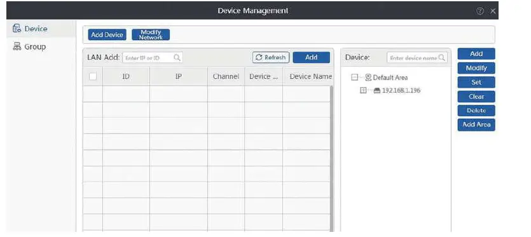531x237 pixels.
Task: Refresh the LAN device list
Action: (x=271, y=58)
